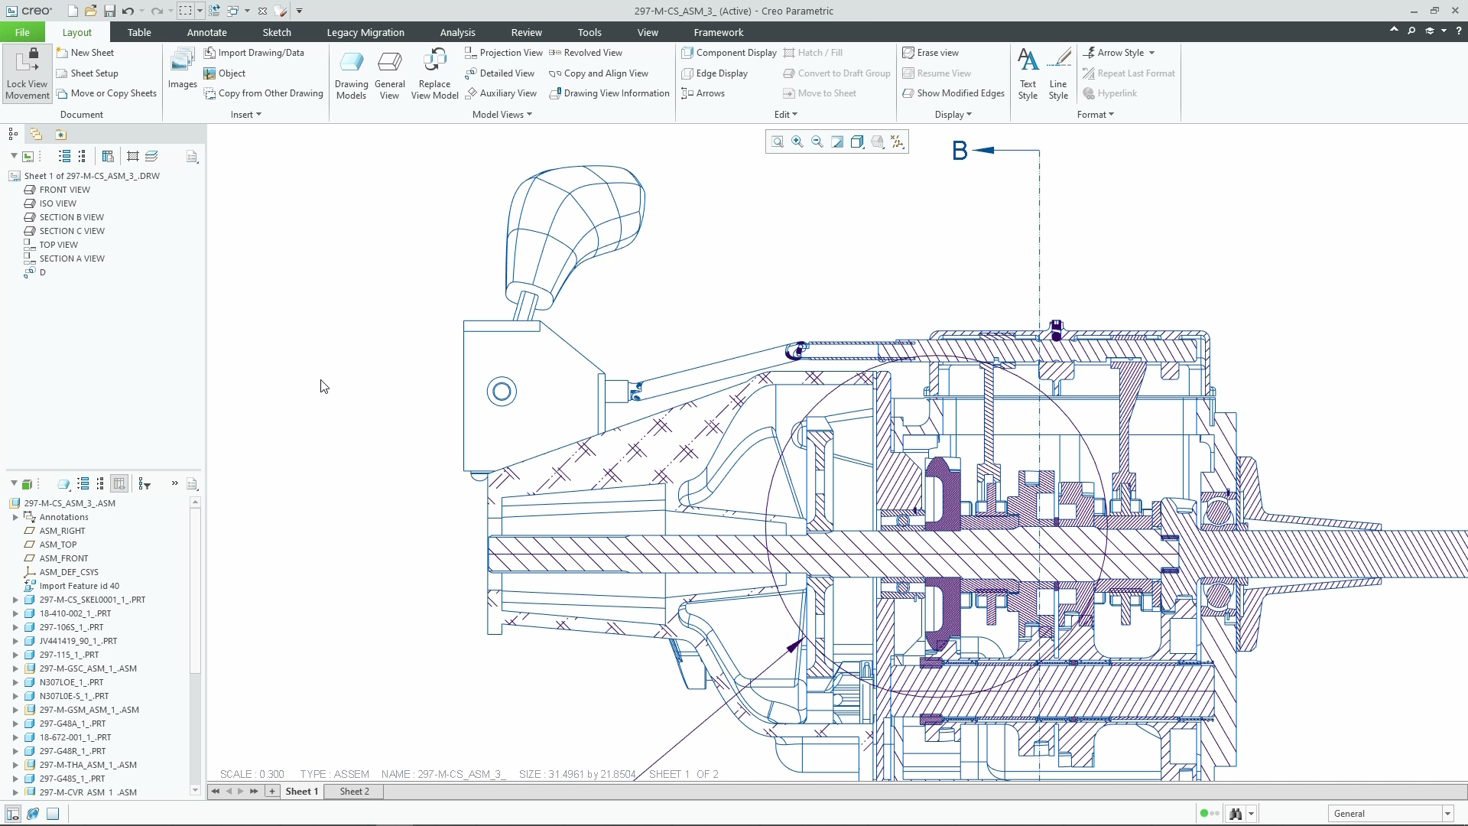Click model tree scrollbar down arrow
The height and width of the screenshot is (826, 1468).
195,791
